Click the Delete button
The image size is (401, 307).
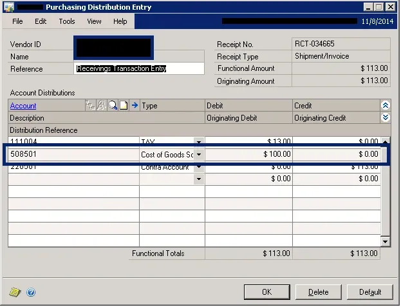[x=318, y=292]
